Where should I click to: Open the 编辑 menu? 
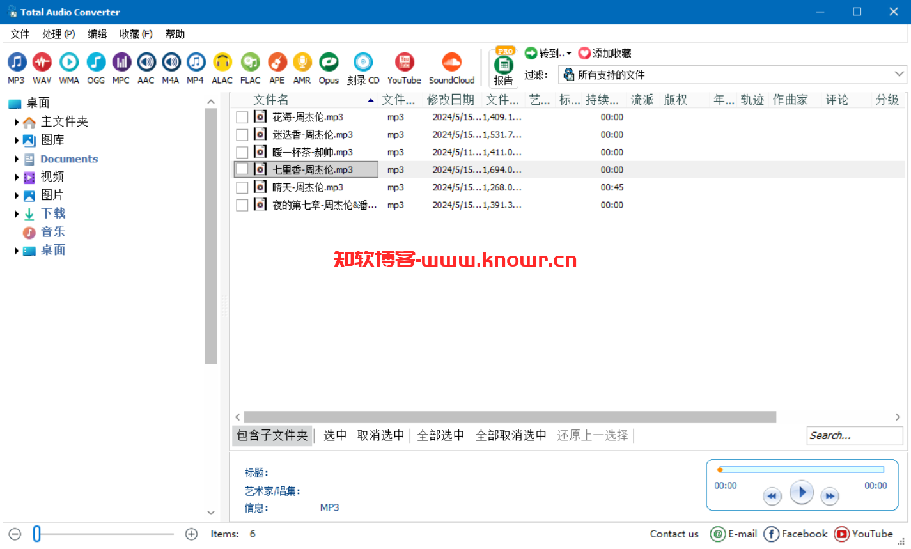tap(97, 34)
